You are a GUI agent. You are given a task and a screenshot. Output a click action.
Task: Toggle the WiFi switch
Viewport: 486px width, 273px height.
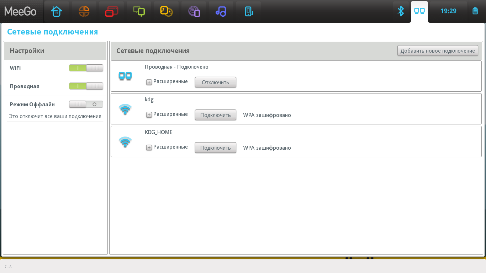pyautogui.click(x=86, y=68)
